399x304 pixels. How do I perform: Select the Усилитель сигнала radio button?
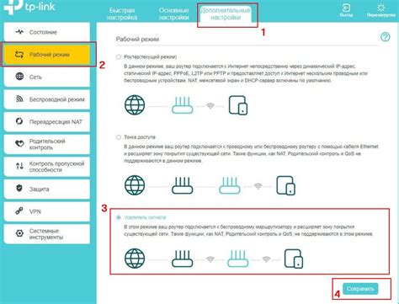click(119, 217)
